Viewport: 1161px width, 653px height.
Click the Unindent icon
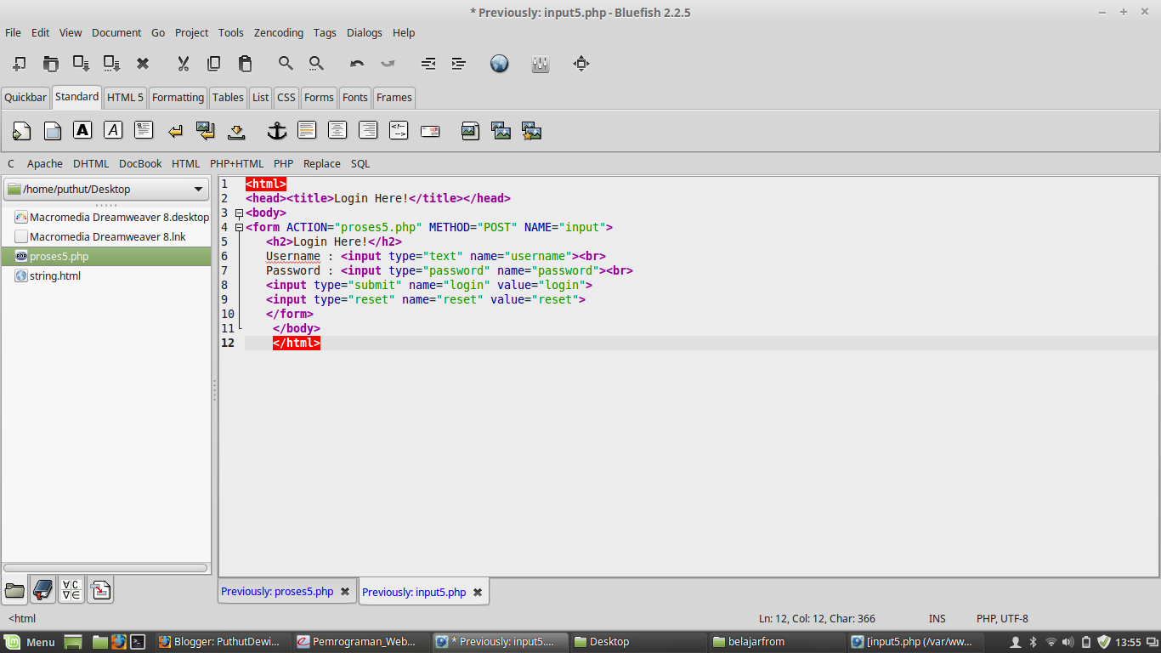(x=428, y=64)
